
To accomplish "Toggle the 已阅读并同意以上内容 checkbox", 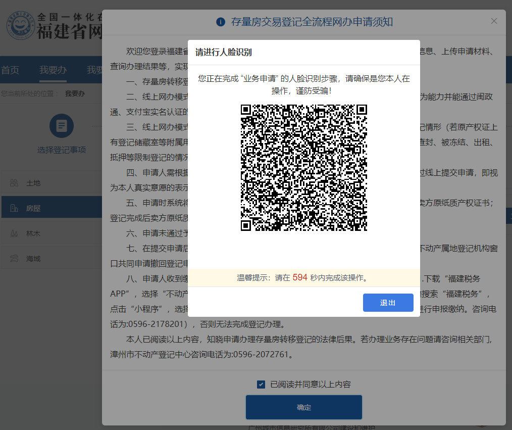I will pos(261,385).
